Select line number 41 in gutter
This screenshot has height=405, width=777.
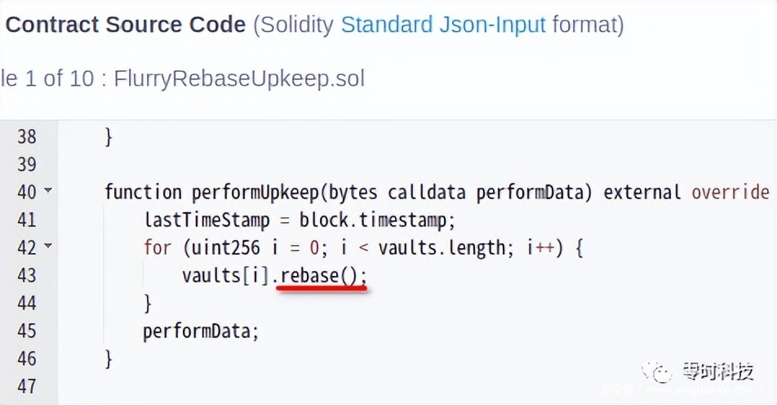point(27,220)
